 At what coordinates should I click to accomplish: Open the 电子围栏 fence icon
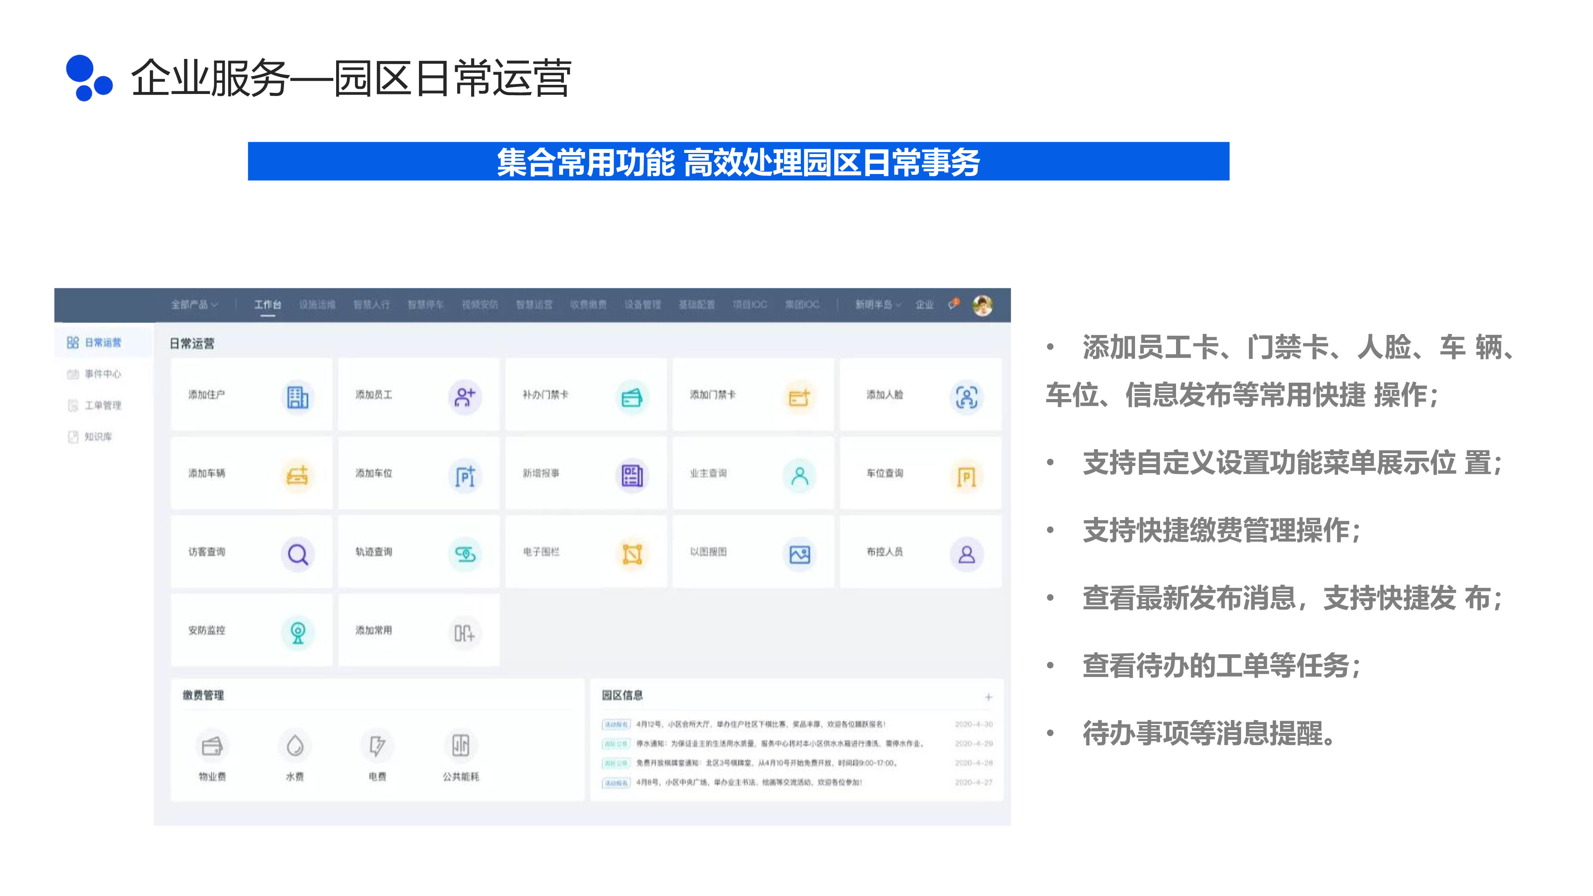(632, 554)
